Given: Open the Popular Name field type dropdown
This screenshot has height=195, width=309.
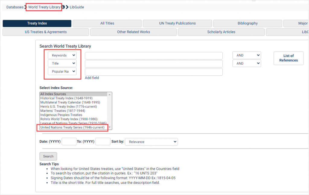Looking at the screenshot, I should point(62,71).
